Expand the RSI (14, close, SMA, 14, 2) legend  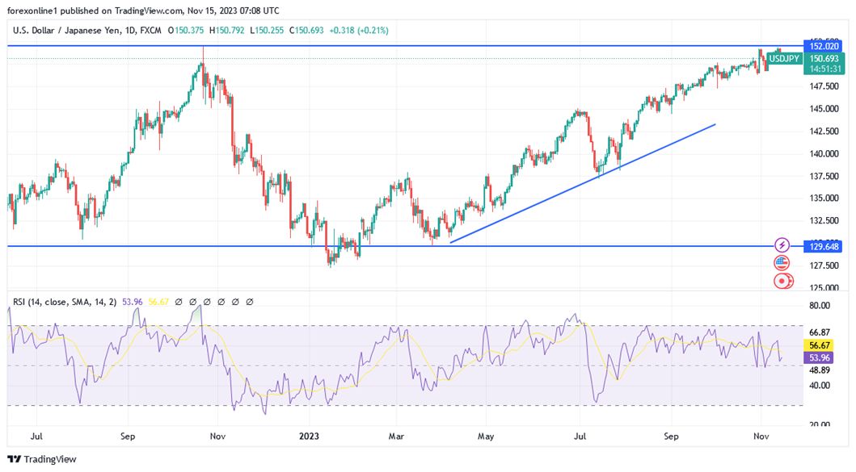coord(65,301)
